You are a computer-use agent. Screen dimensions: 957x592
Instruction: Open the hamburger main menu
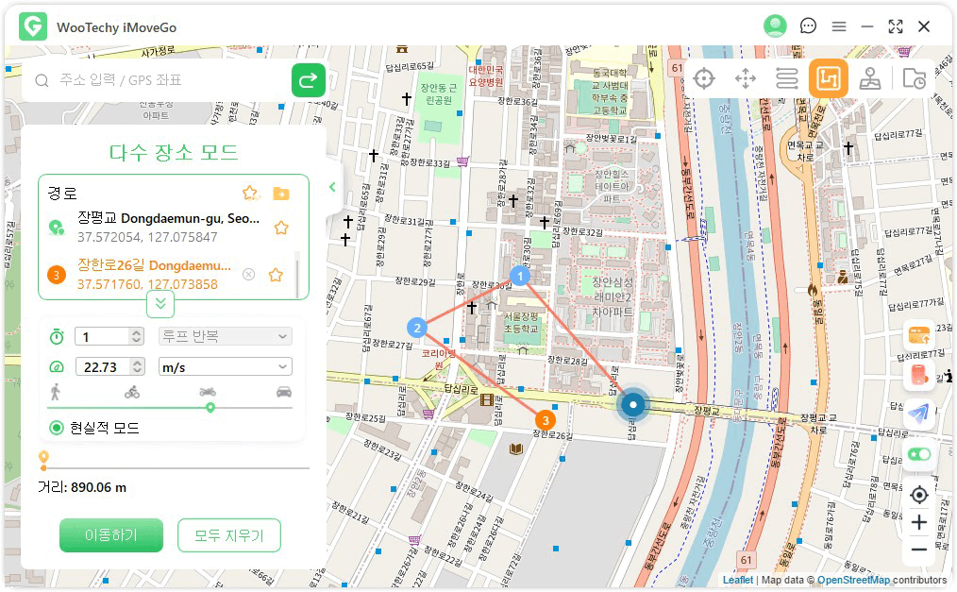pos(838,26)
